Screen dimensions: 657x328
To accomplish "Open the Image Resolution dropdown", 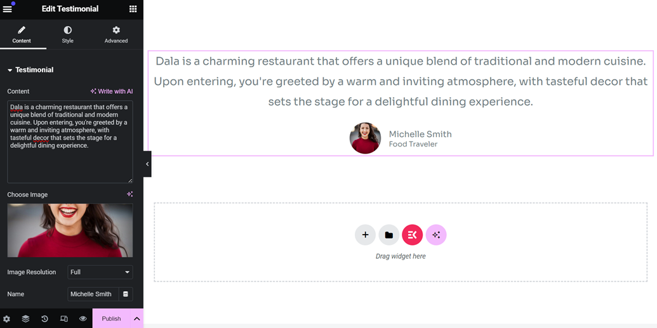I will pos(100,272).
